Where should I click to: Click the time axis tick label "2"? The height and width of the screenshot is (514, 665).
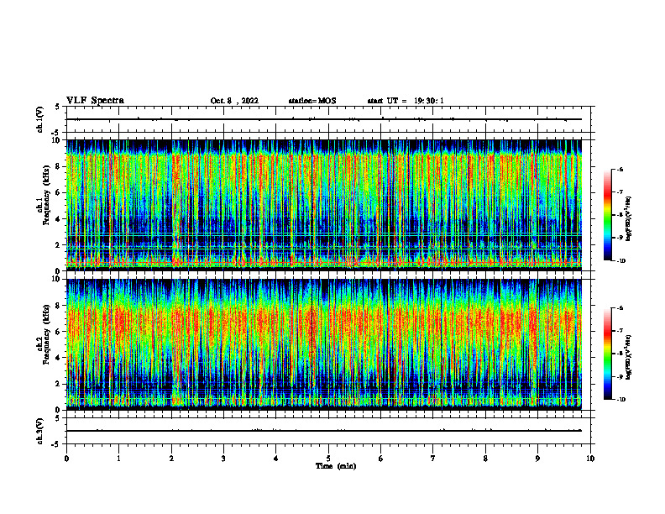171,459
